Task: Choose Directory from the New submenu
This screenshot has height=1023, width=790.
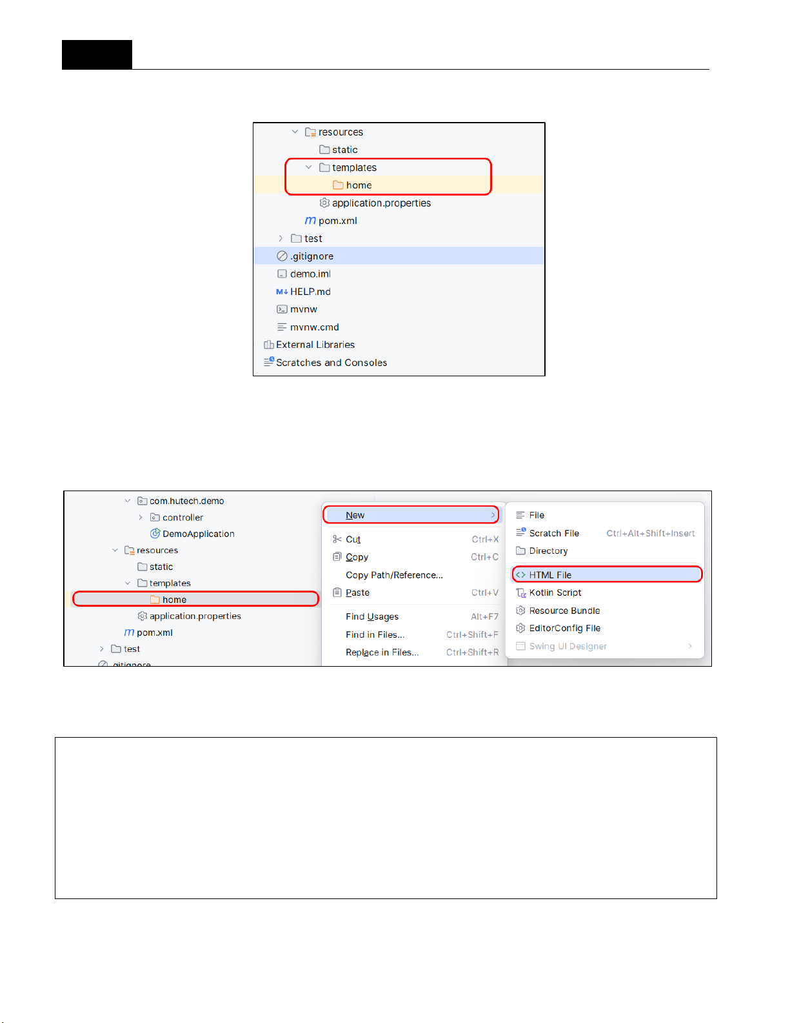Action: [548, 551]
